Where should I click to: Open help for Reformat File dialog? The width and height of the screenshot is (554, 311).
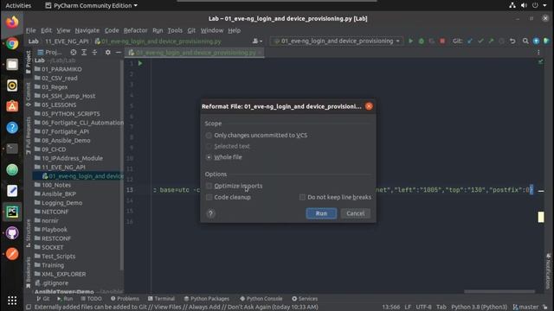point(210,213)
